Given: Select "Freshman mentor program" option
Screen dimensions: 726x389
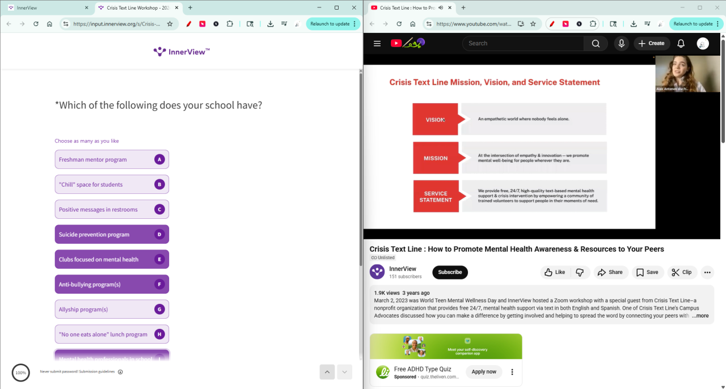Looking at the screenshot, I should [112, 159].
